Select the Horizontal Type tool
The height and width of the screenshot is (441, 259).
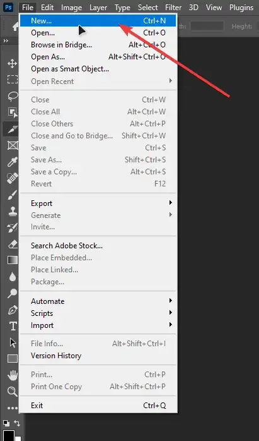[13, 326]
